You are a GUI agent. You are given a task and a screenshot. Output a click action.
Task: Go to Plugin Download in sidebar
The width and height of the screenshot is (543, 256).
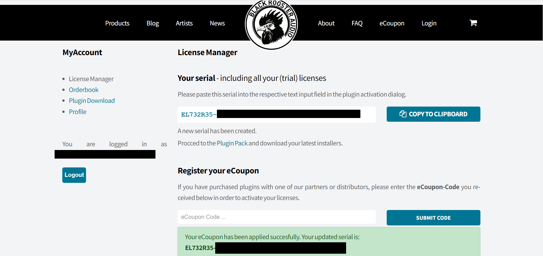pyautogui.click(x=92, y=101)
